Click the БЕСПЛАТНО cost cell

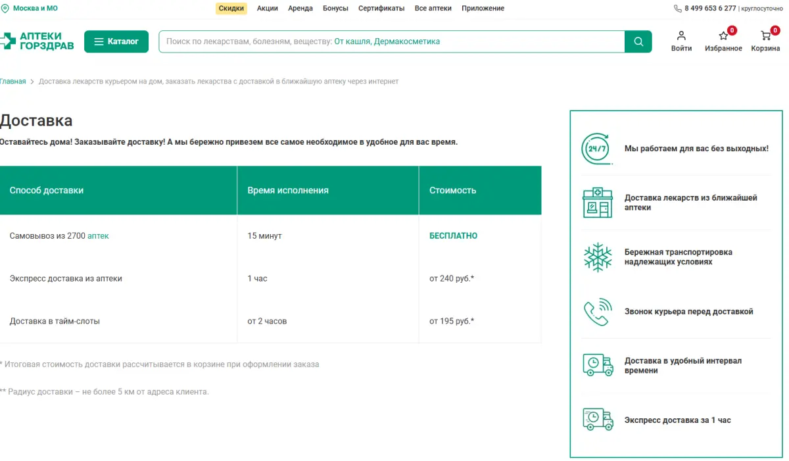pyautogui.click(x=453, y=235)
